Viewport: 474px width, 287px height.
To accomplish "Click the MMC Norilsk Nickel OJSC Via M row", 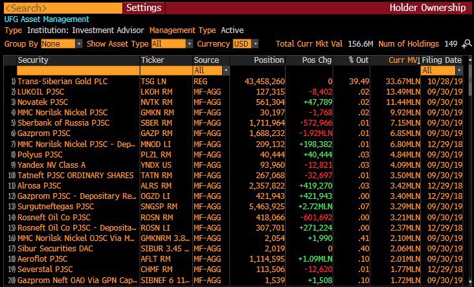I will pos(237,238).
